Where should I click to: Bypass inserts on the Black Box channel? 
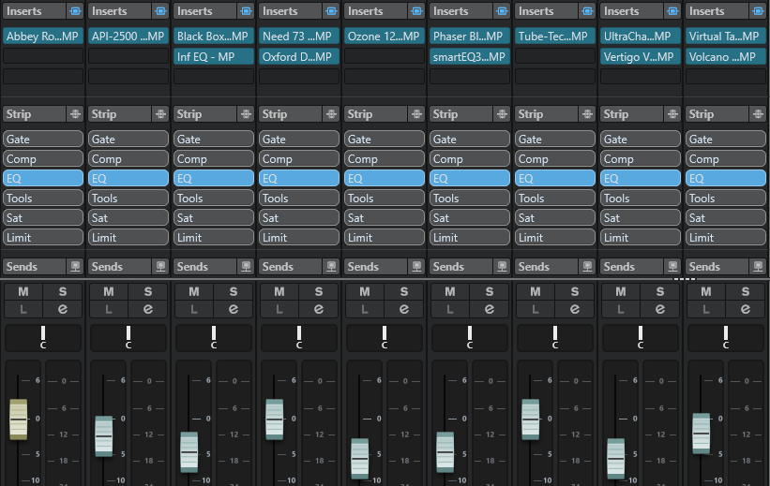click(x=246, y=11)
